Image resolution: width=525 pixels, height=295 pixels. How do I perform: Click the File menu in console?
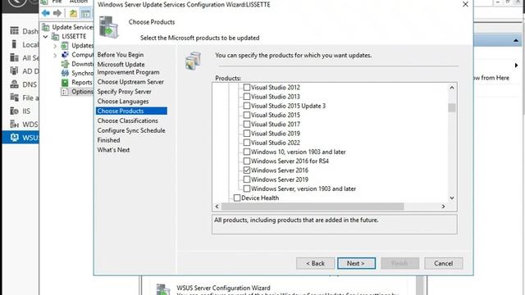pos(57,2)
